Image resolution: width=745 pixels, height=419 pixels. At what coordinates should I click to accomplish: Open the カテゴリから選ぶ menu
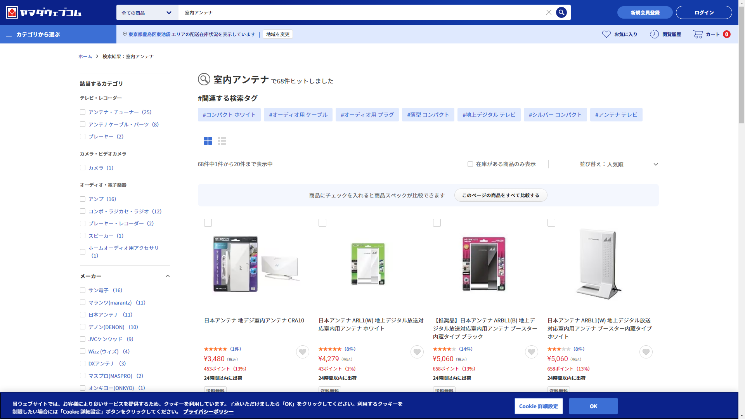(33, 34)
